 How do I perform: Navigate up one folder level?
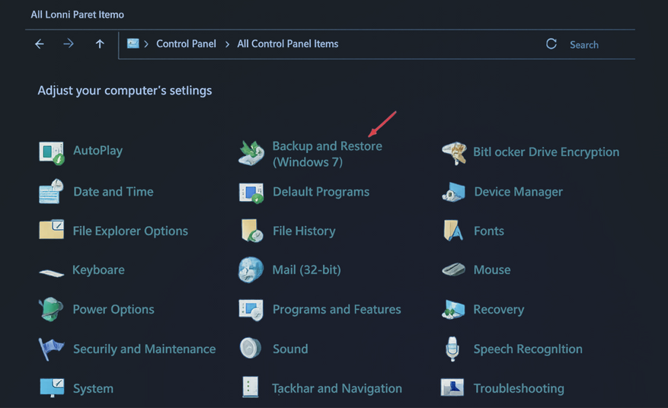pos(100,44)
